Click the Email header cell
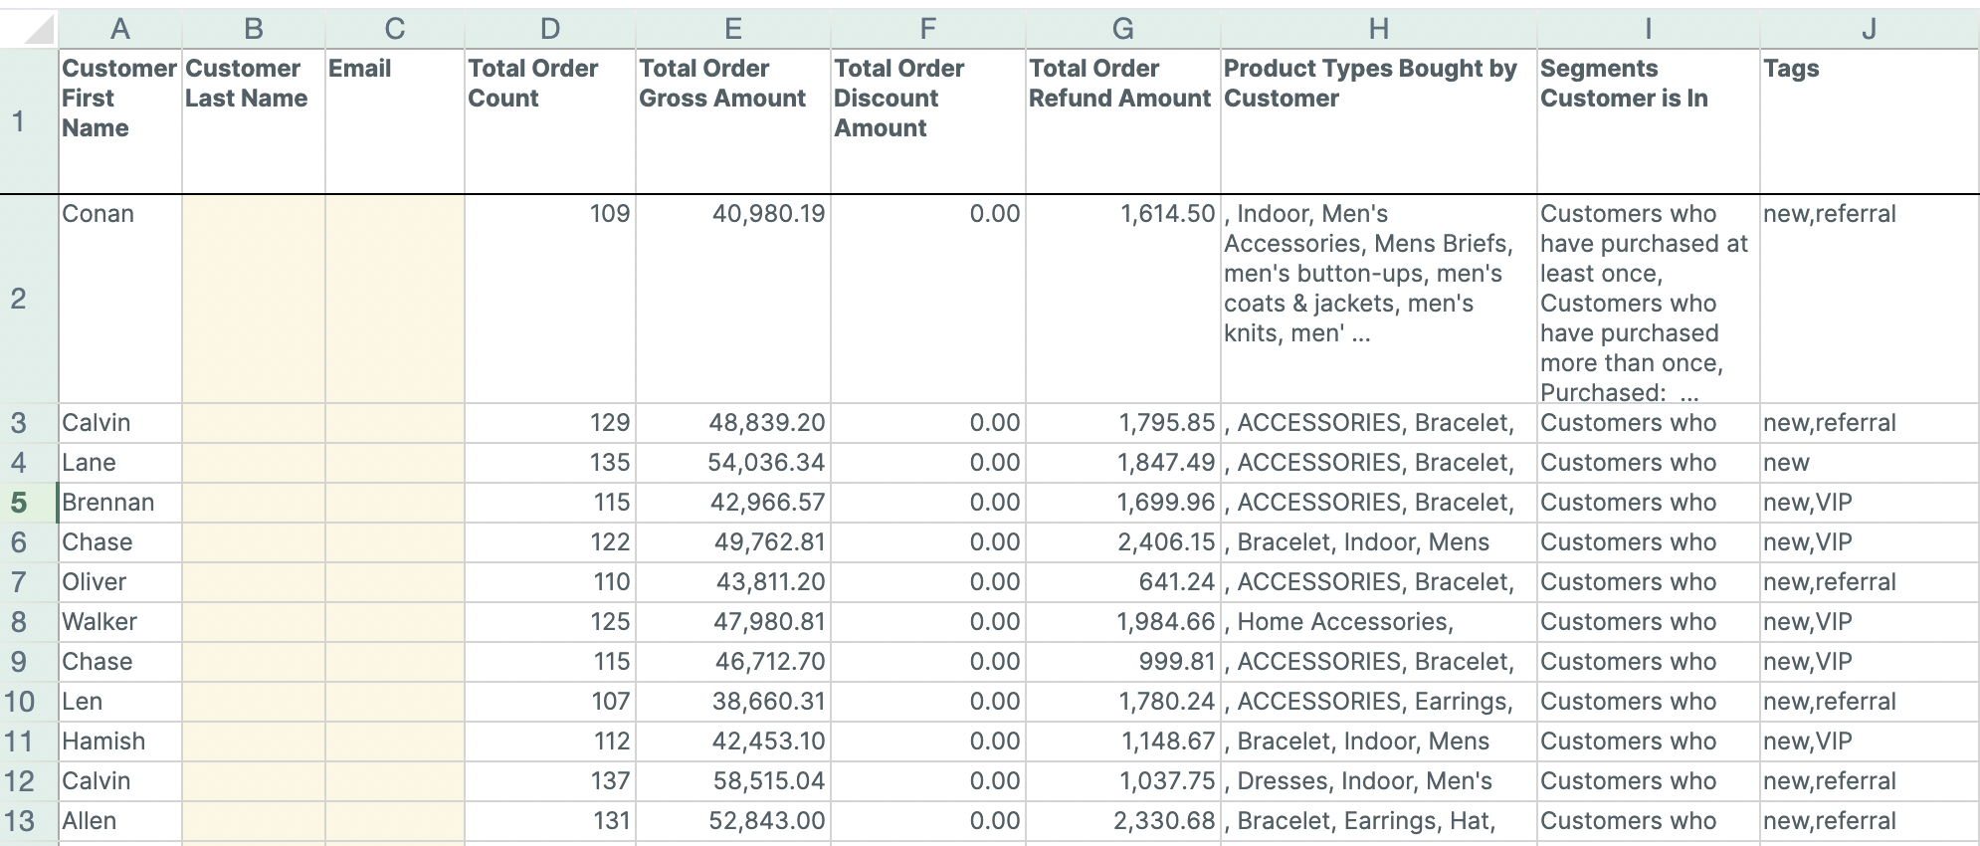This screenshot has width=1980, height=846. (394, 120)
